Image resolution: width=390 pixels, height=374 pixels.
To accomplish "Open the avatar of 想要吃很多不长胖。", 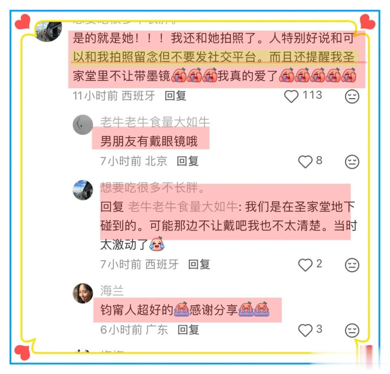I will (82, 190).
